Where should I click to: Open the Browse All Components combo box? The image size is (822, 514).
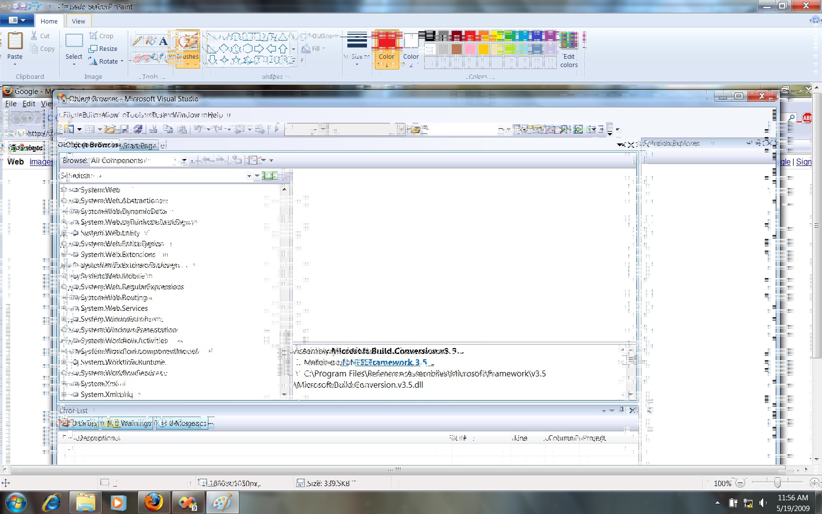tap(139, 160)
